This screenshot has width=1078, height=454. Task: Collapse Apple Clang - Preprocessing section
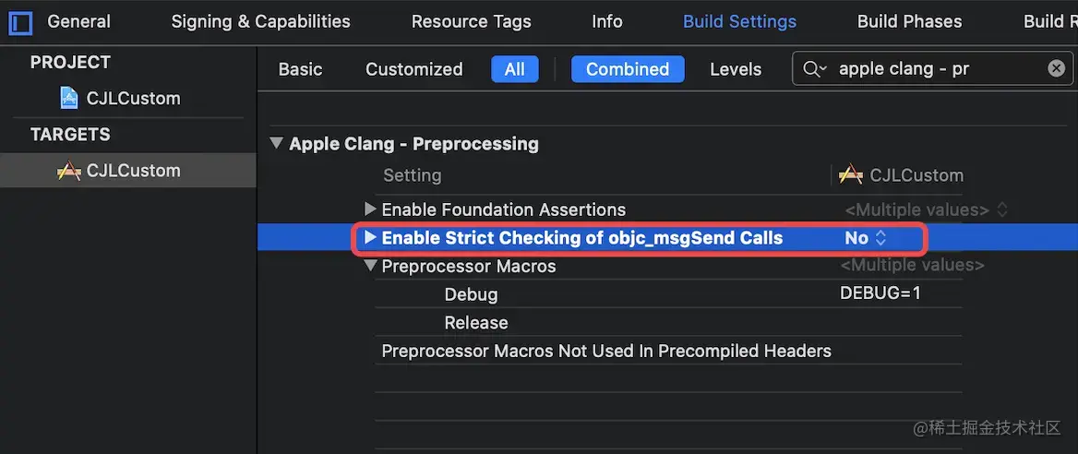pos(276,144)
